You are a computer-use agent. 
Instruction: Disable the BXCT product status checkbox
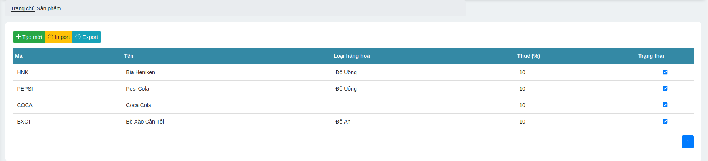point(665,121)
